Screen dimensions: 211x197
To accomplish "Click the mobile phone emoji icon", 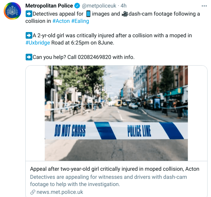I will coord(88,14).
